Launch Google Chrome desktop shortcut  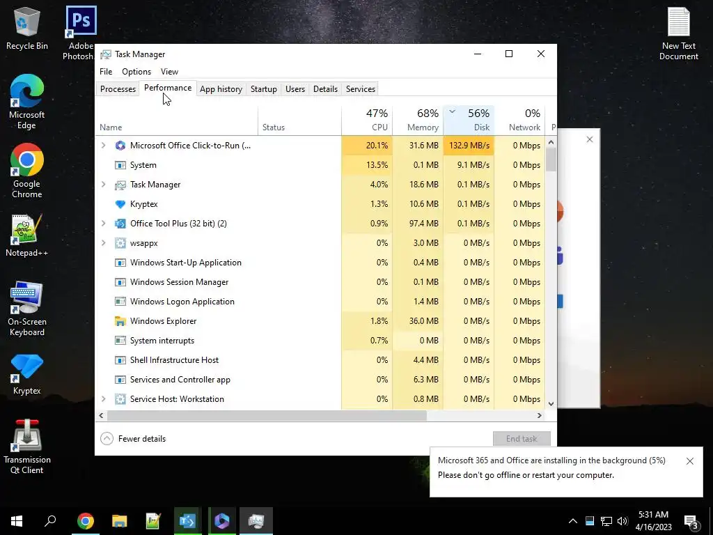(27, 171)
